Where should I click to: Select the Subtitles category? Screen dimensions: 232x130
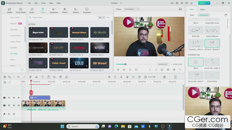coord(14,48)
